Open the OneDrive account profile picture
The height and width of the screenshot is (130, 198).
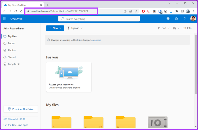pyautogui.click(x=193, y=19)
